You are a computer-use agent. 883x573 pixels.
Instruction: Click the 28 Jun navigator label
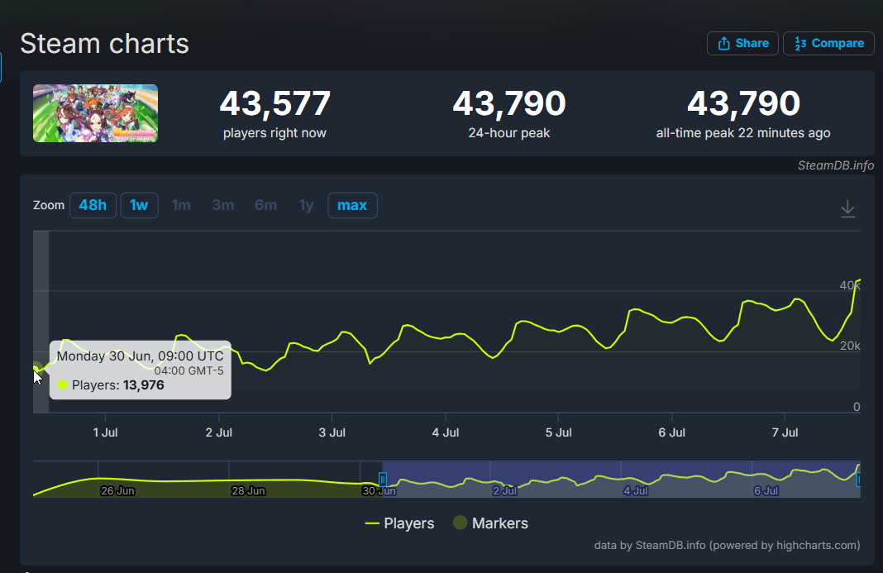coord(248,491)
